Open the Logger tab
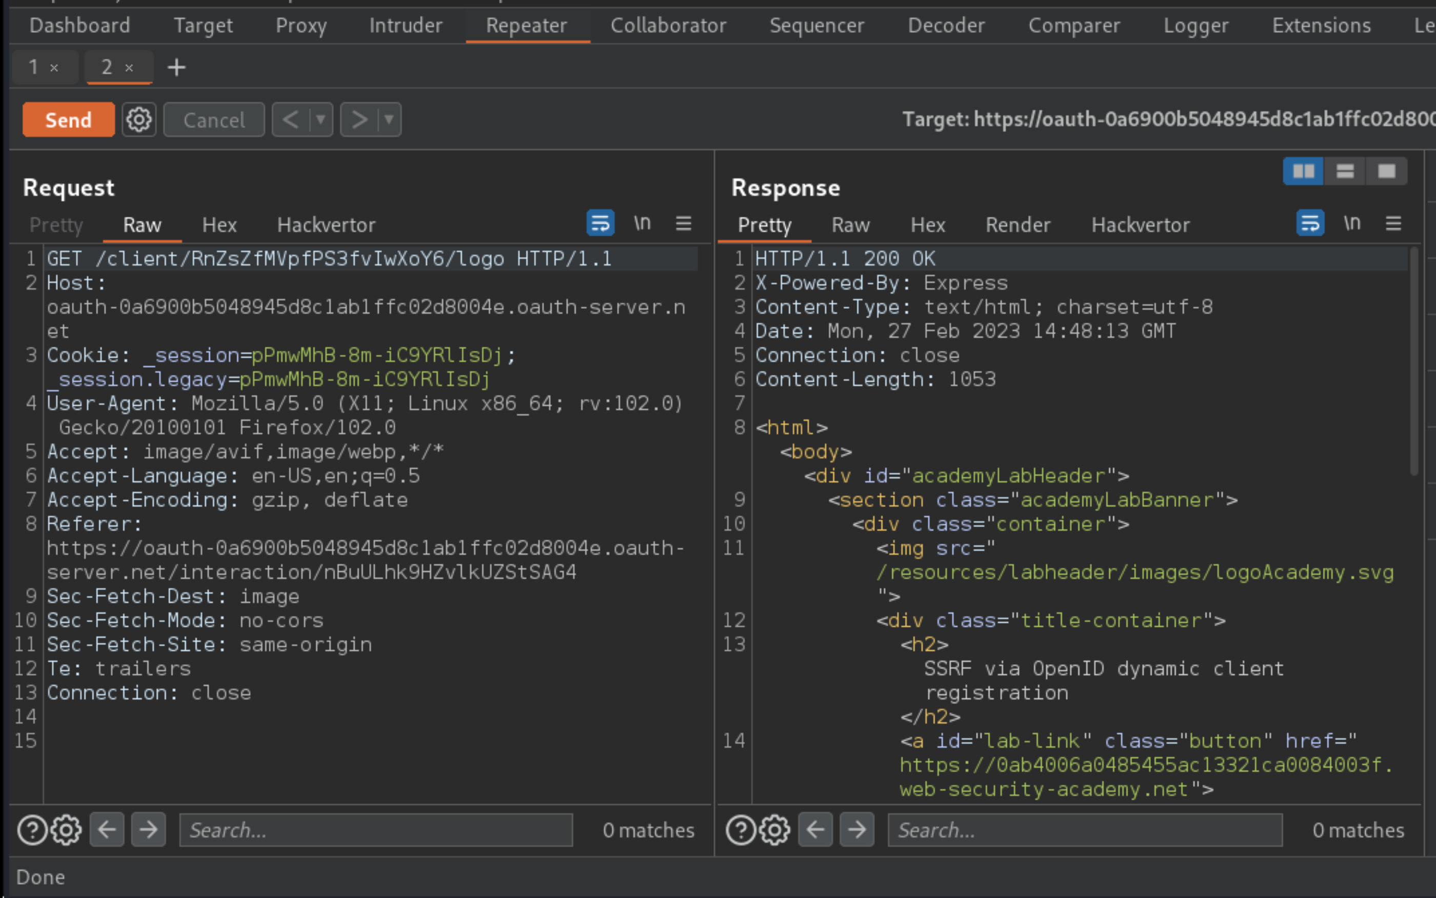Screen dimensions: 1436x898 [x=1195, y=26]
